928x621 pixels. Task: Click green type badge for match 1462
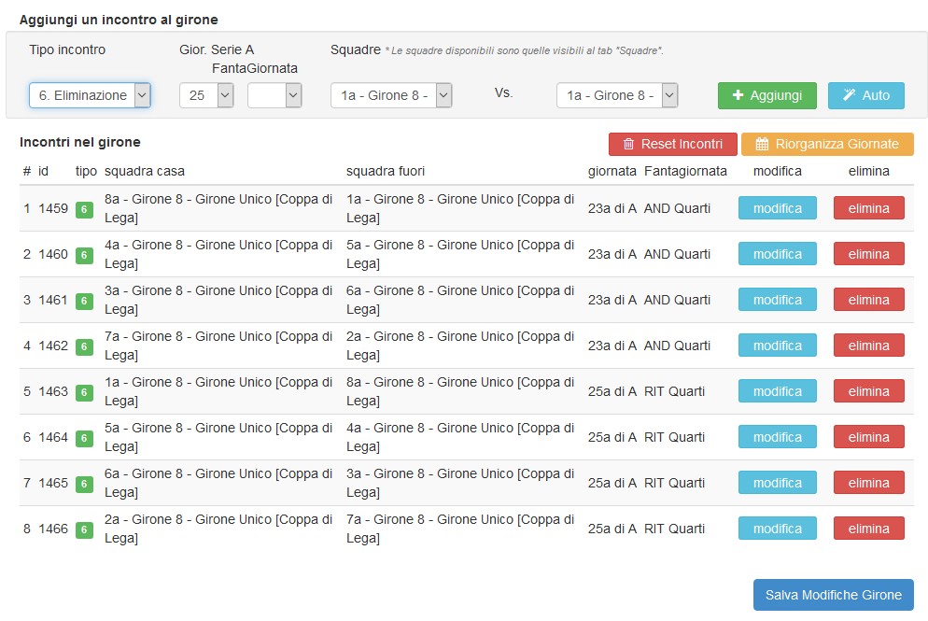[x=84, y=346]
